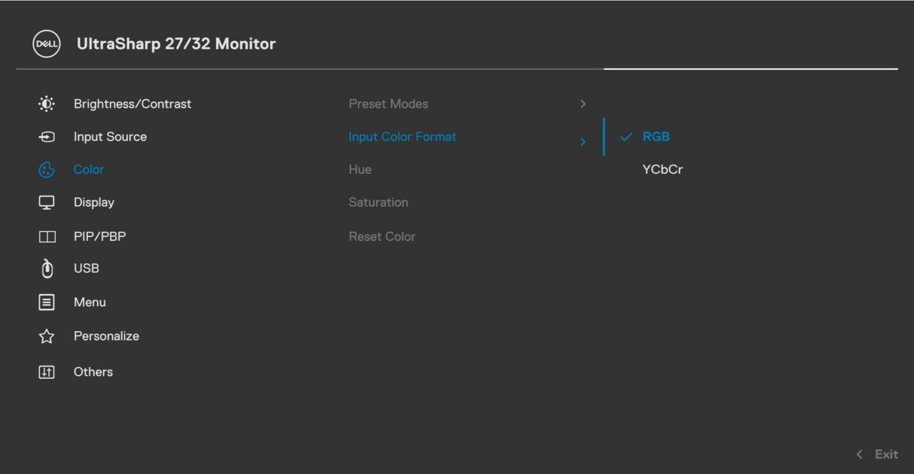Screen dimensions: 914x474
Task: Click the Input Source arrow icon
Action: [x=46, y=136]
